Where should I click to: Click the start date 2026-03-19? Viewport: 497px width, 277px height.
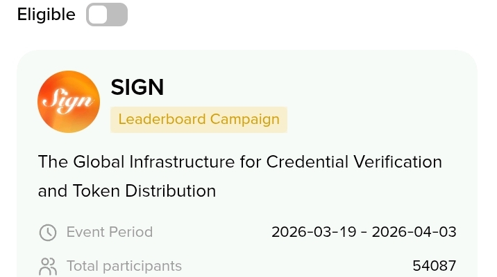314,232
